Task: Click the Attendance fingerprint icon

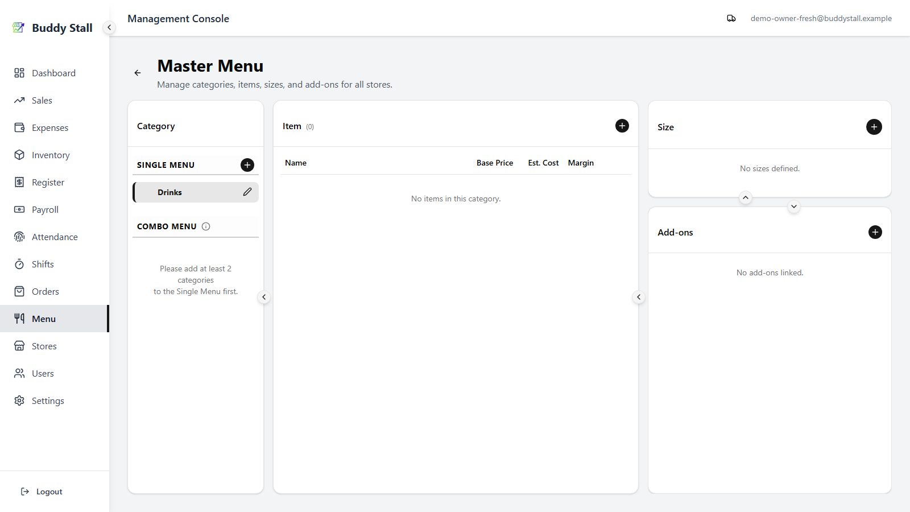Action: (x=19, y=237)
